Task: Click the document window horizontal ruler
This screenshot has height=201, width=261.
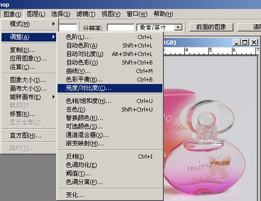Action: pyautogui.click(x=211, y=51)
